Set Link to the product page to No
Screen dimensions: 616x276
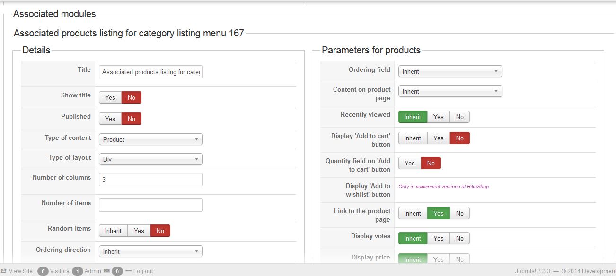coord(460,213)
